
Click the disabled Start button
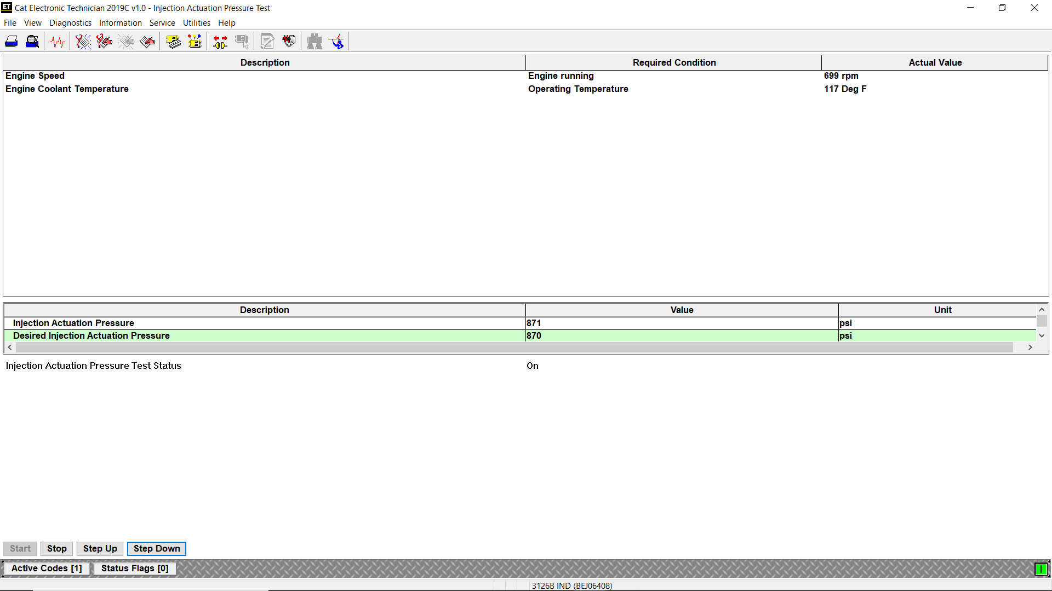(20, 549)
